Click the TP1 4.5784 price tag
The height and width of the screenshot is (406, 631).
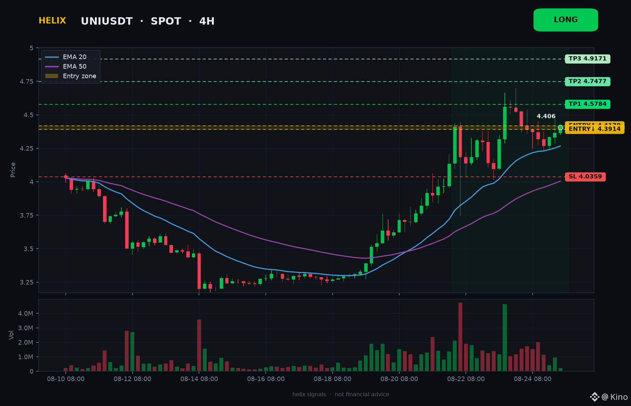pyautogui.click(x=587, y=104)
